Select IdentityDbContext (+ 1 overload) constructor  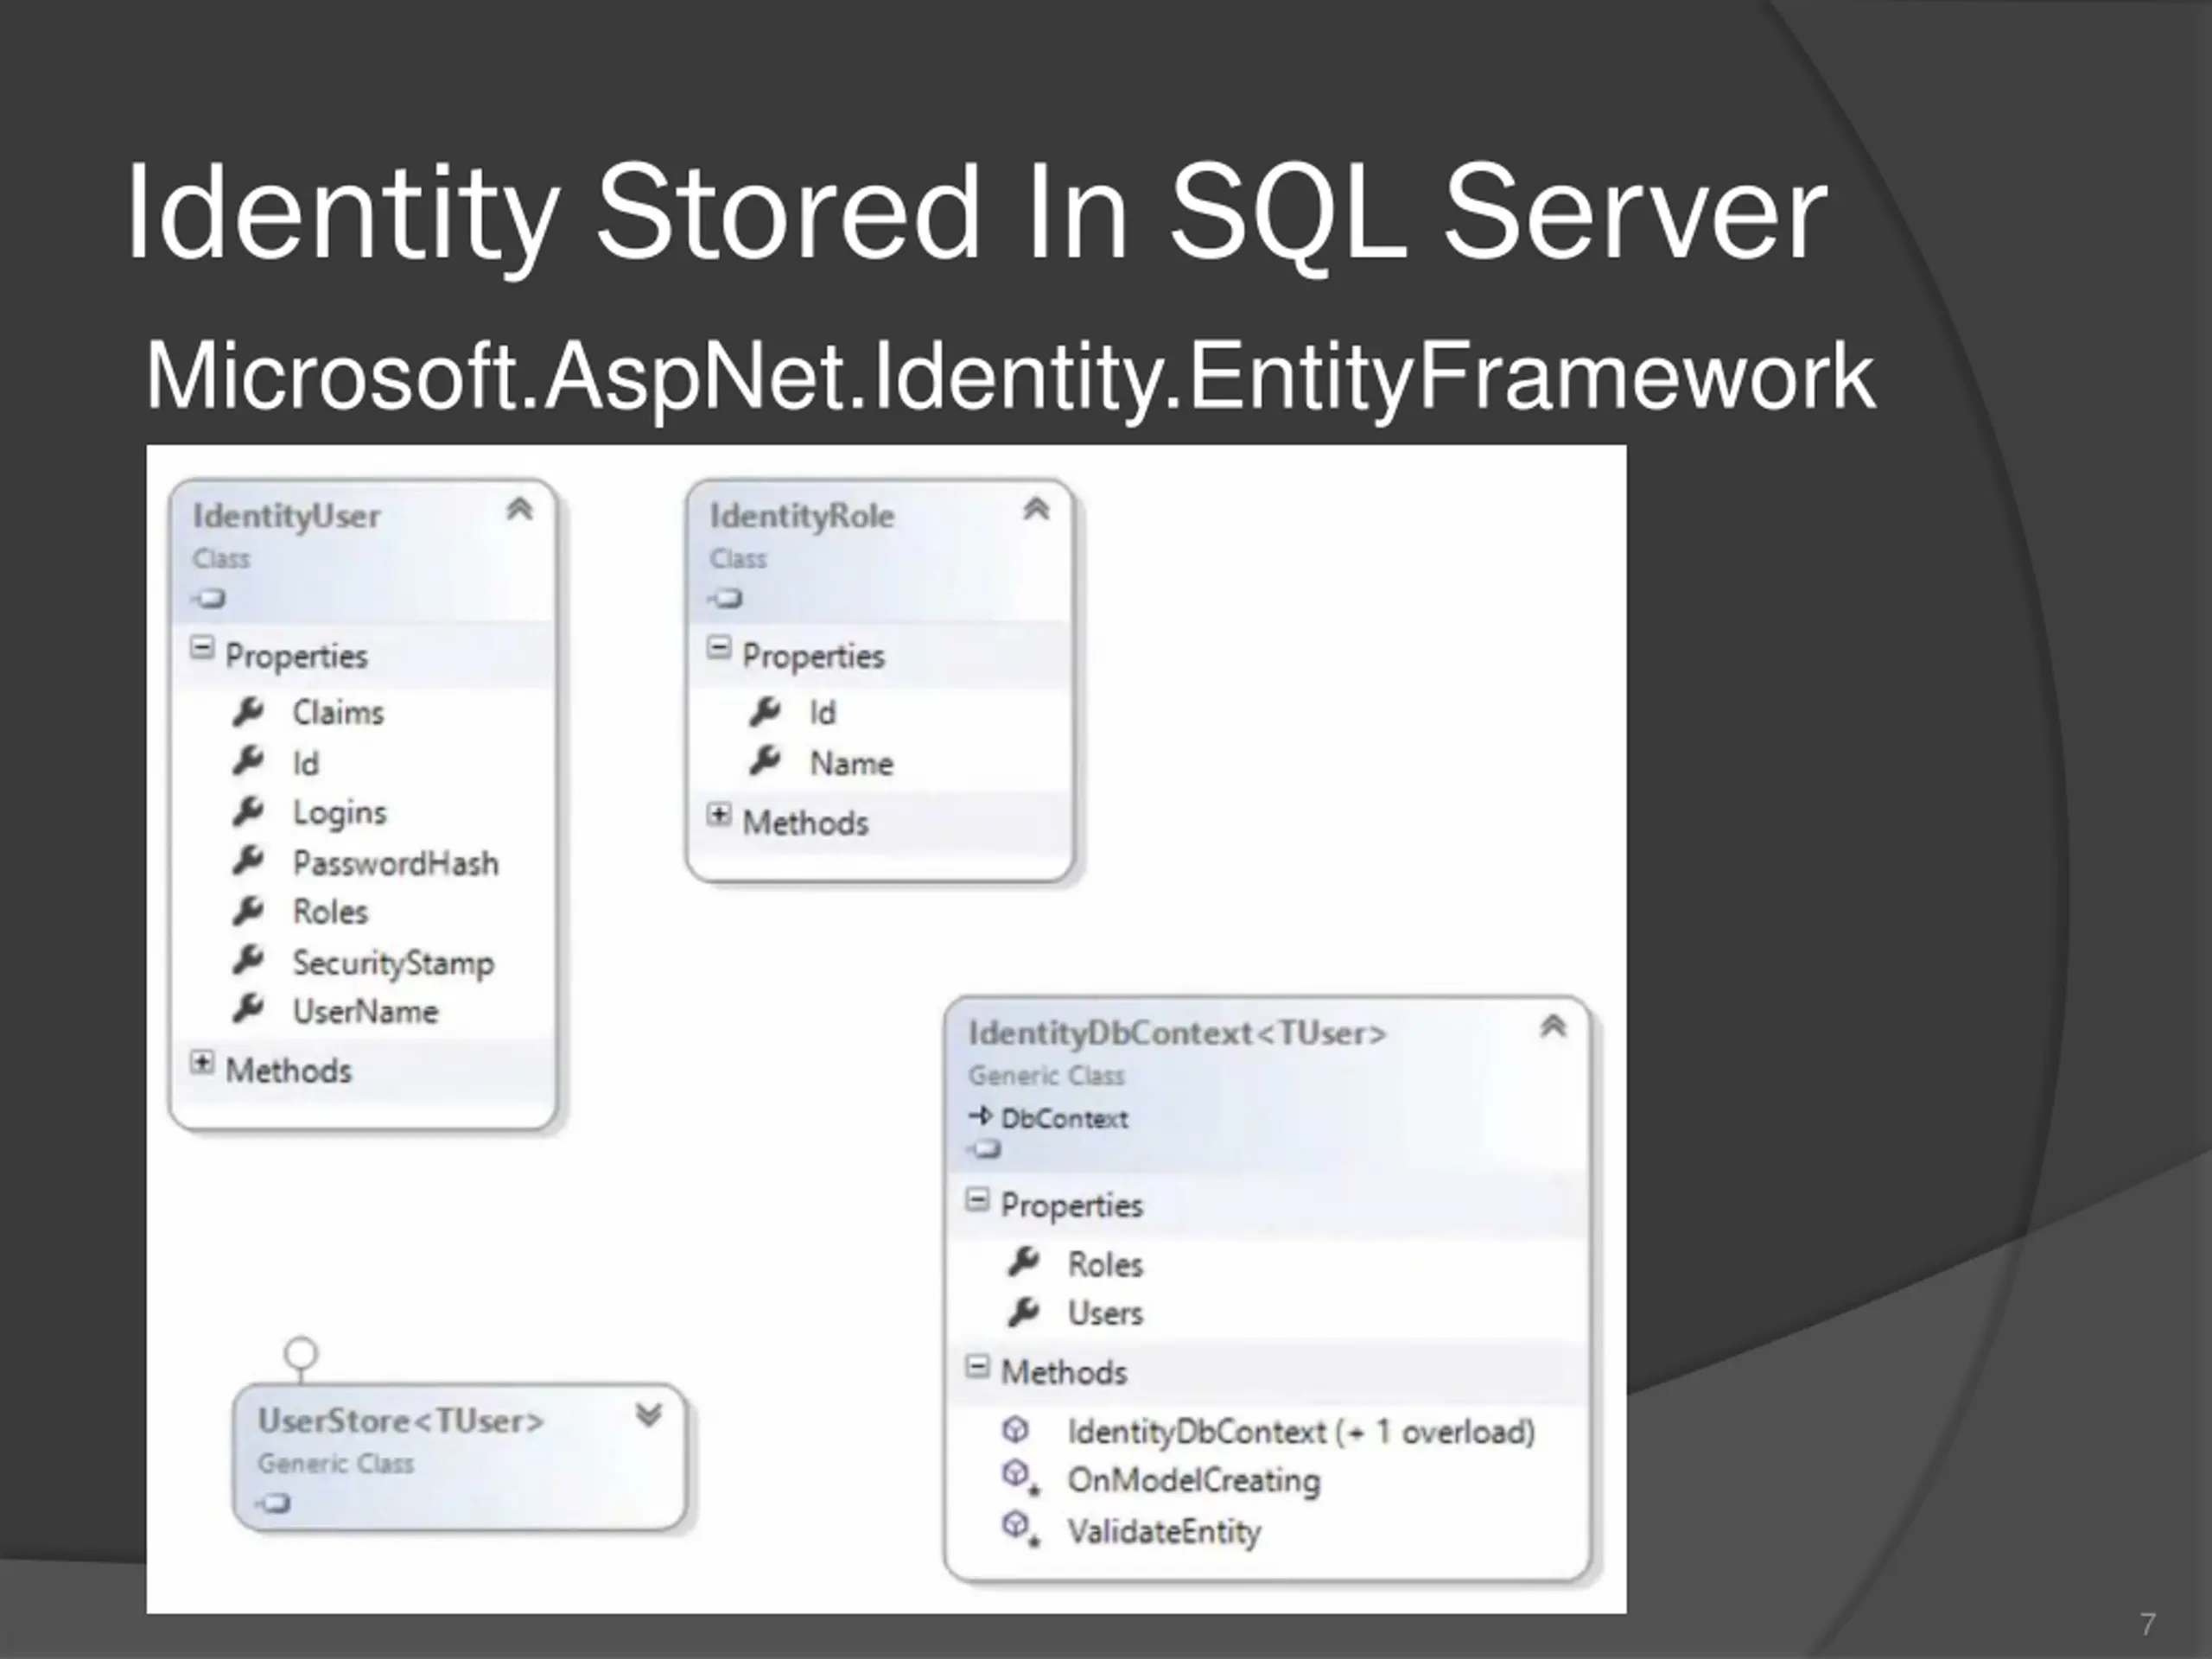1300,1432
